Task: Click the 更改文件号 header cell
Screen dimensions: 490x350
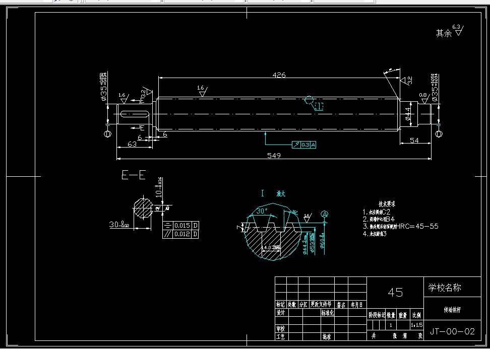Action: (x=321, y=304)
